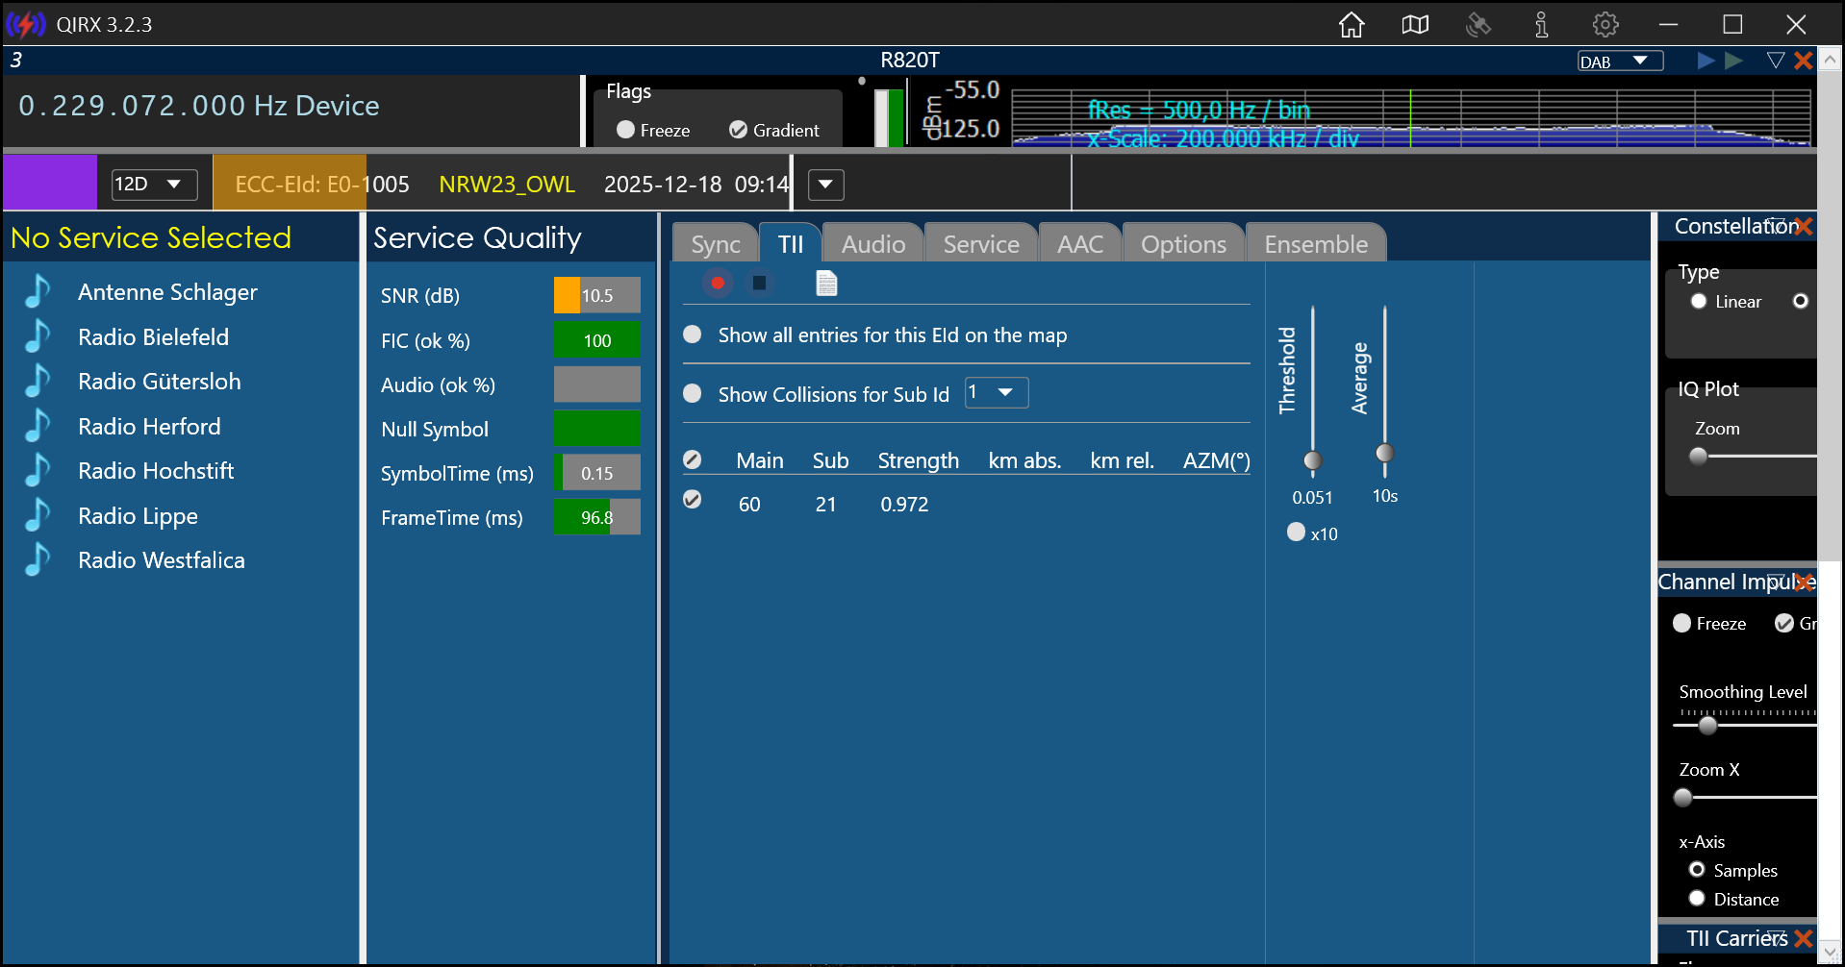This screenshot has width=1845, height=967.
Task: Select Antenne Schlager service
Action: (x=167, y=292)
